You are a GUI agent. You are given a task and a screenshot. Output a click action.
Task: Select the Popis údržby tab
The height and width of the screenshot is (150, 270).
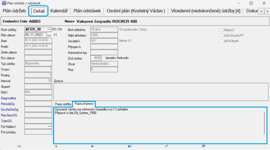(x=63, y=104)
